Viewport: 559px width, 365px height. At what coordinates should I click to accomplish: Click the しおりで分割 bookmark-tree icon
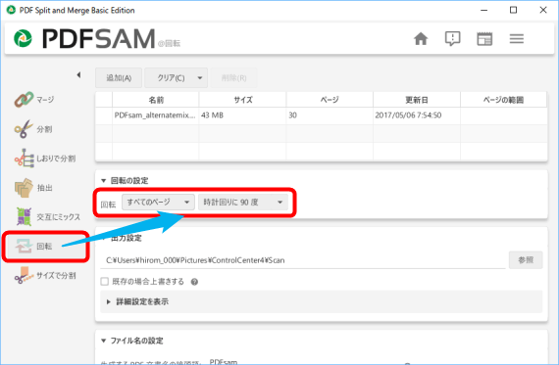coord(24,159)
